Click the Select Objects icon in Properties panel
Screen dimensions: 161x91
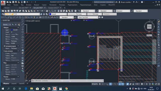tap(16, 25)
